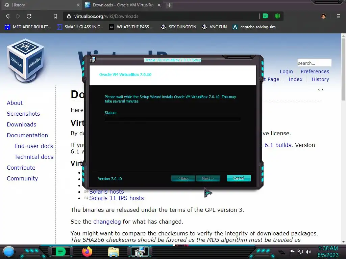Close the Downloads – Oracle VM VirtualBox tab
Image resolution: width=346 pixels, height=259 pixels.
tap(159, 5)
